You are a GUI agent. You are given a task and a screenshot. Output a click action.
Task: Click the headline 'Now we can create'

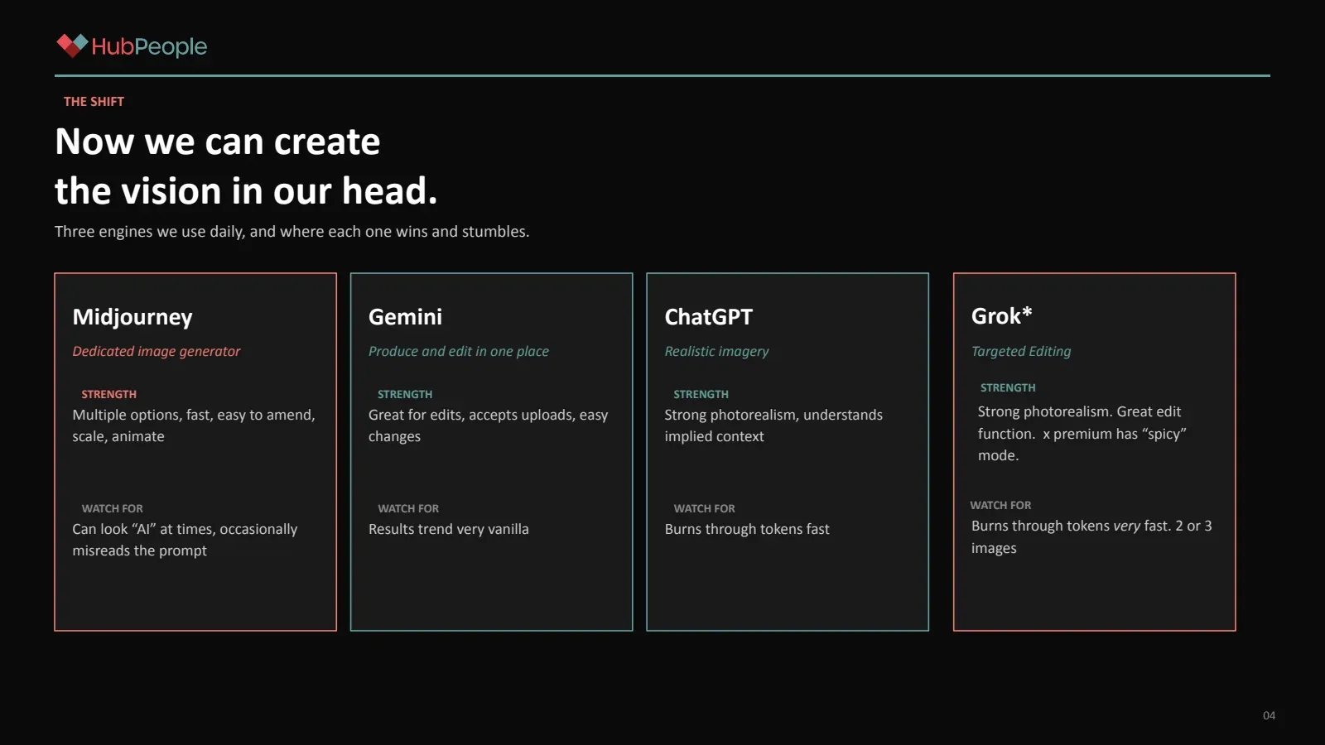218,142
